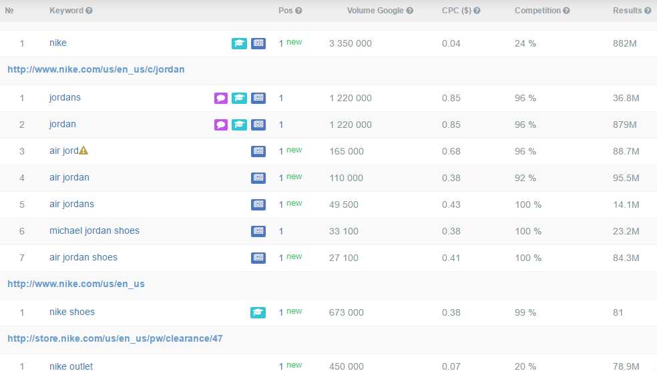Click news card icon in air jord row
Viewport: 657px width, 371px height.
coord(258,151)
